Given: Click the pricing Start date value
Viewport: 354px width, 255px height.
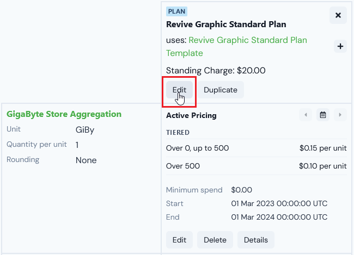Looking at the screenshot, I should pos(279,203).
